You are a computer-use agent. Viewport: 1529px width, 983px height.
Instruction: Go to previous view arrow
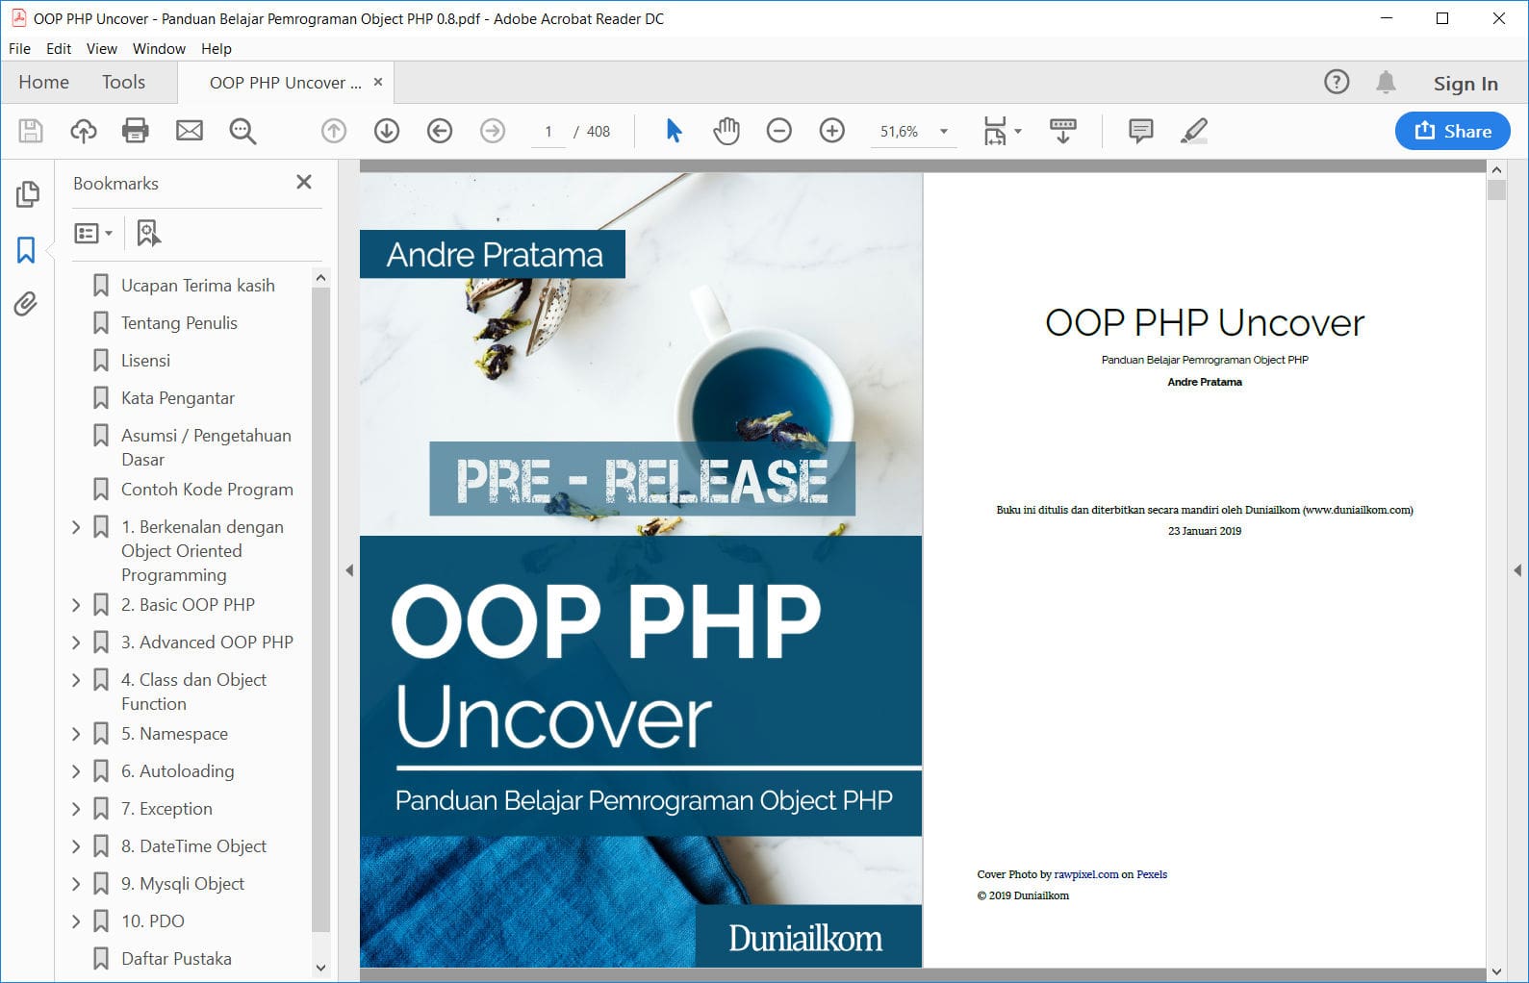[440, 131]
